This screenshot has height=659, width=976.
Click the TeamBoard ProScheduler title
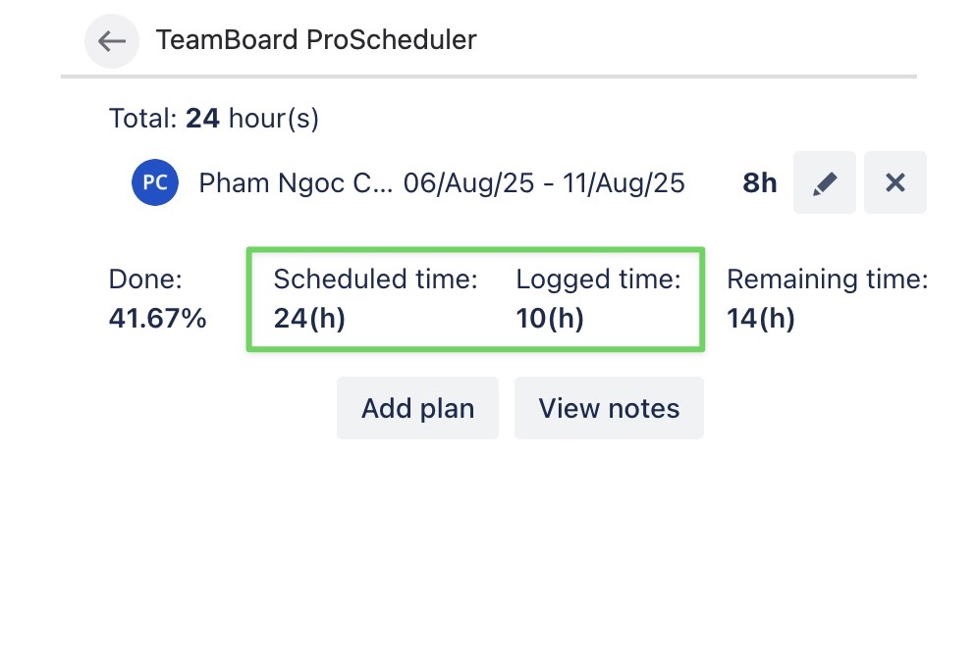[316, 40]
